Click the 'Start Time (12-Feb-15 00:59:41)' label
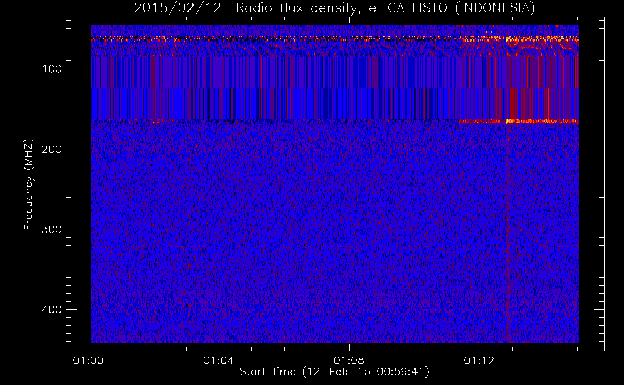624x385 pixels. [x=335, y=372]
